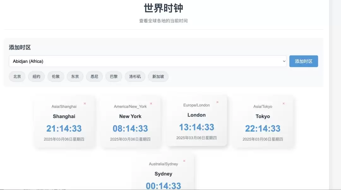Add 洛杉矶 via quick chip
The width and height of the screenshot is (341, 190).
click(x=135, y=76)
